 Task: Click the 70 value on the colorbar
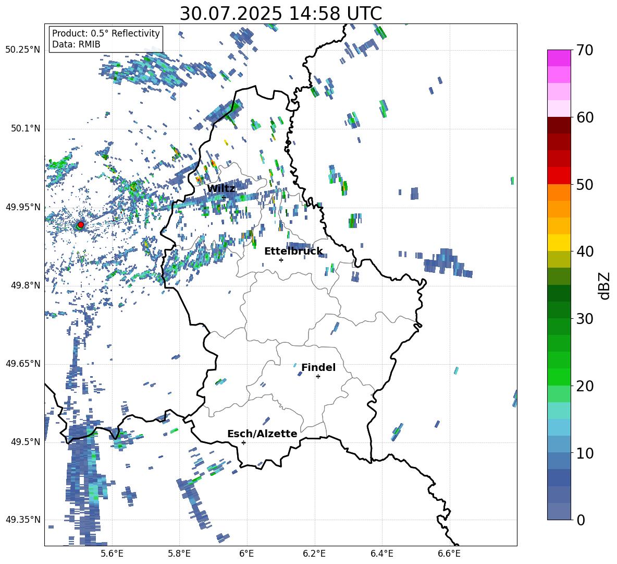click(585, 51)
